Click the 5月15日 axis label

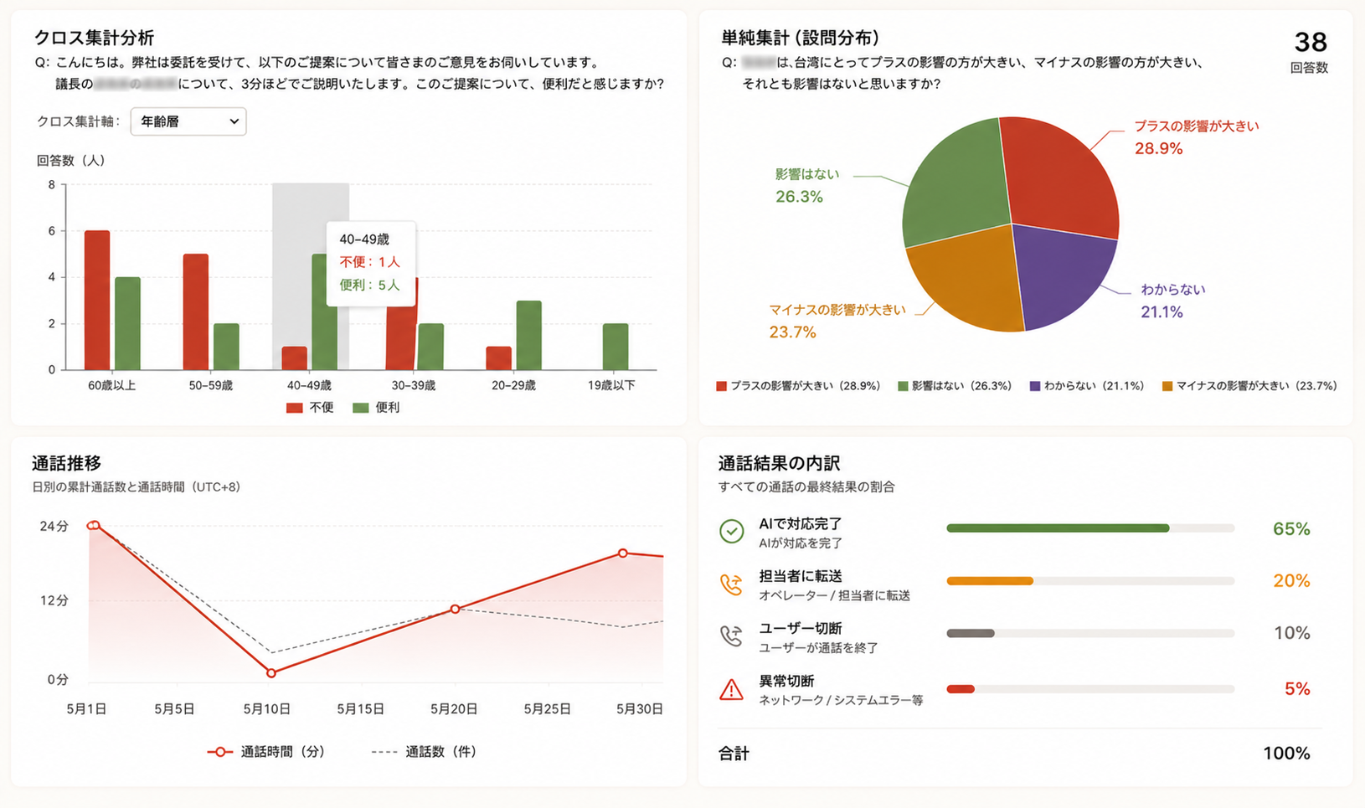click(360, 709)
